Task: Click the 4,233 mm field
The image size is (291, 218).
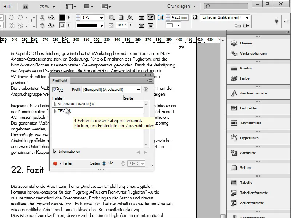Action: (x=179, y=17)
